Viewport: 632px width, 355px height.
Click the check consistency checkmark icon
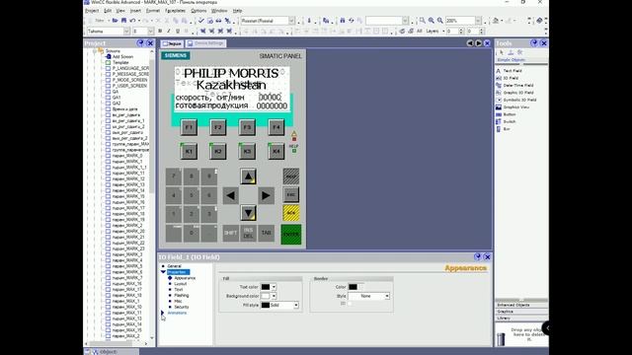[x=201, y=21]
